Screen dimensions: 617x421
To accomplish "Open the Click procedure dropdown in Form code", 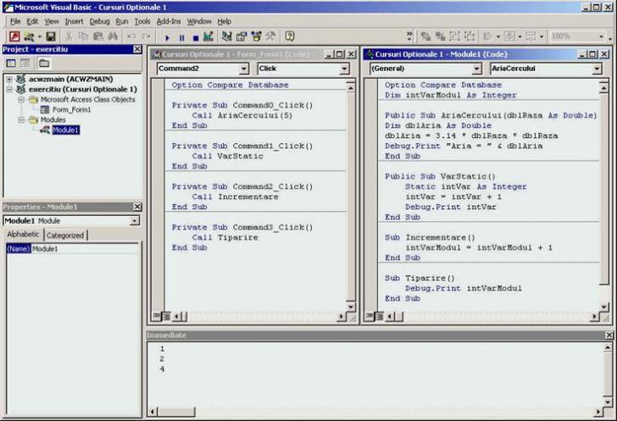I will pyautogui.click(x=344, y=69).
